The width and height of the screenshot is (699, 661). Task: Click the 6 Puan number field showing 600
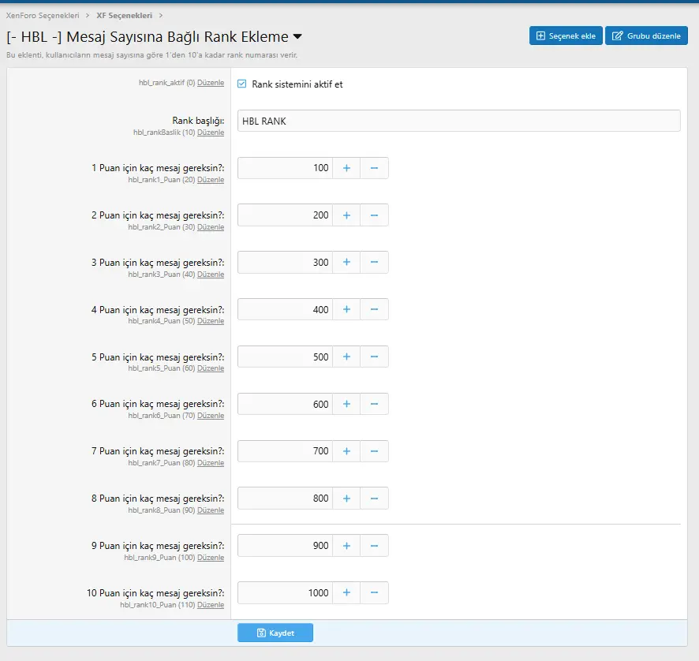[x=285, y=405]
